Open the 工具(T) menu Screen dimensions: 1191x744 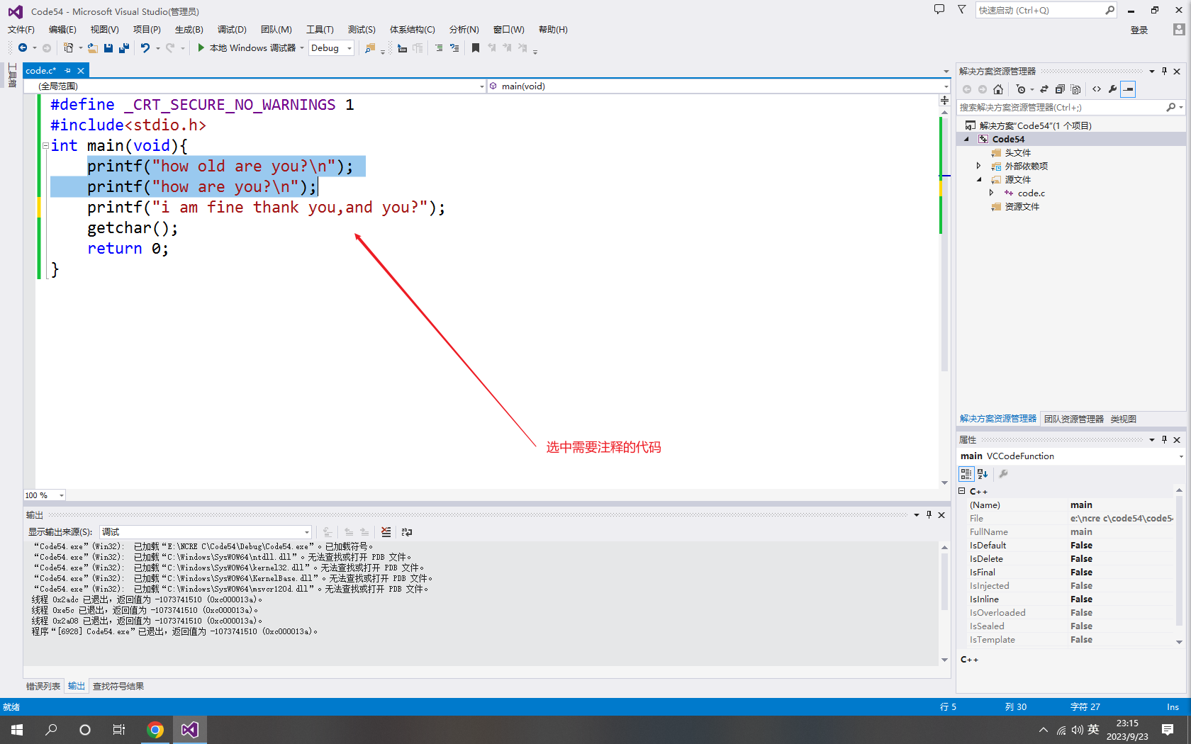click(320, 29)
